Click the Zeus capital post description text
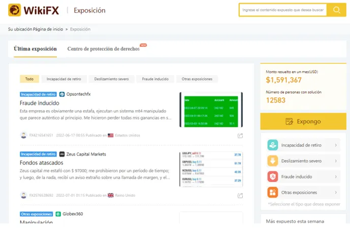Image resolution: width=350 pixels, height=229 pixels. (94, 174)
